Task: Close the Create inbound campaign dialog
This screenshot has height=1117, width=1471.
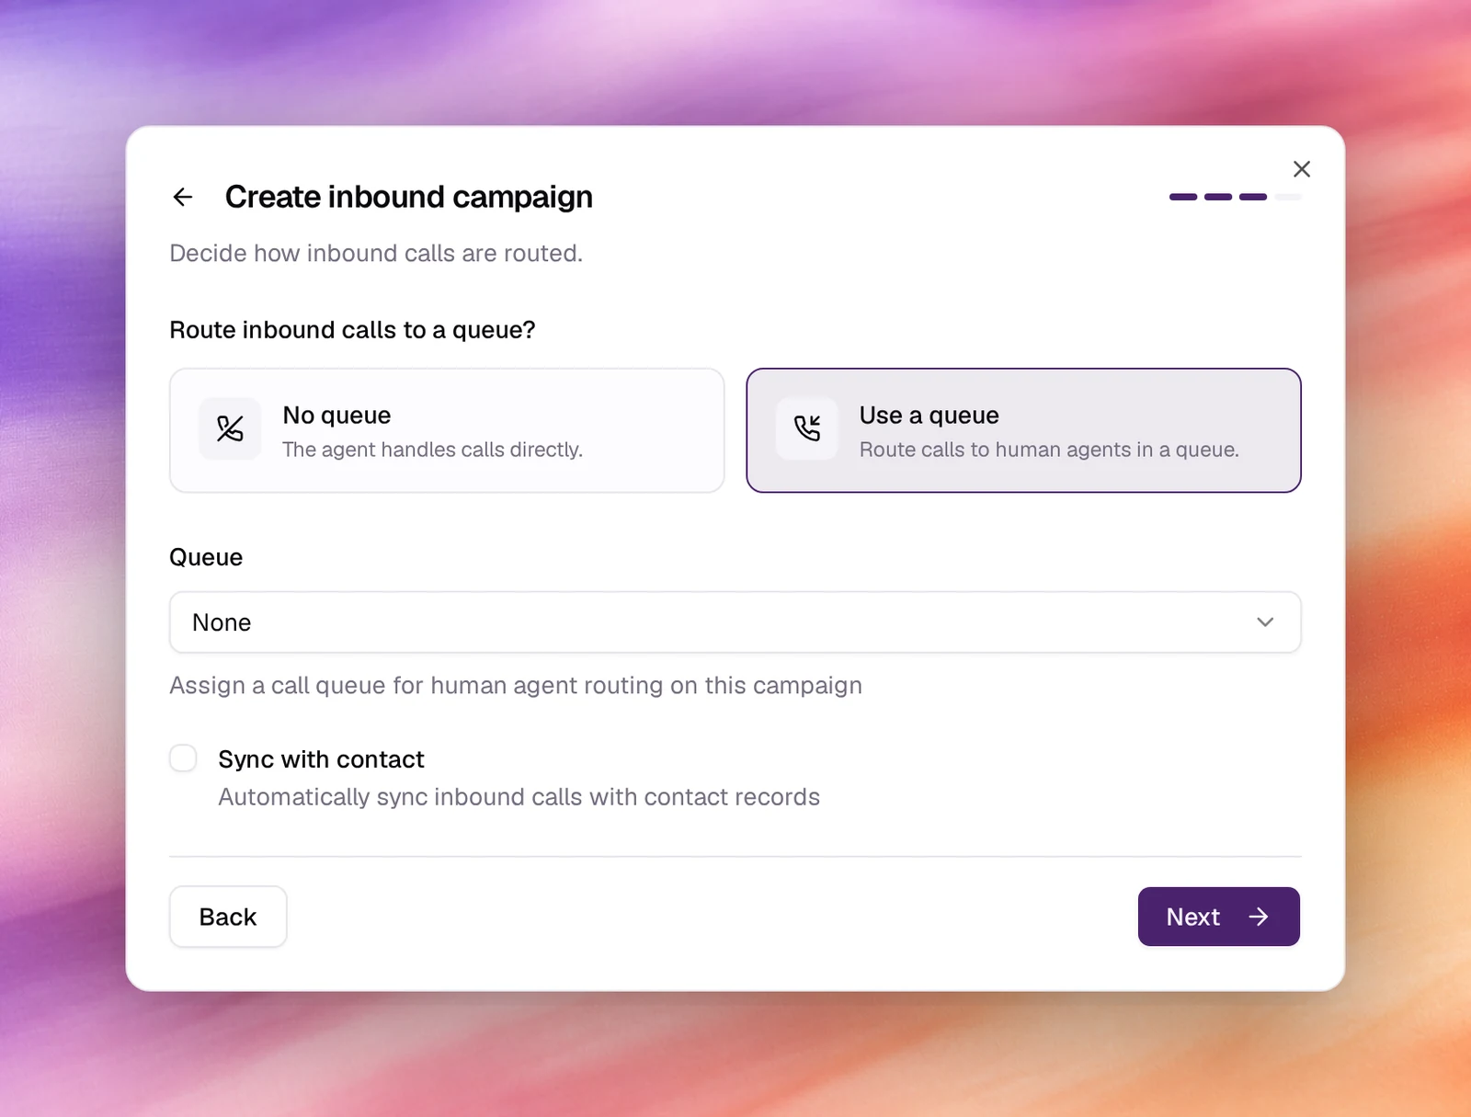Action: (1301, 169)
